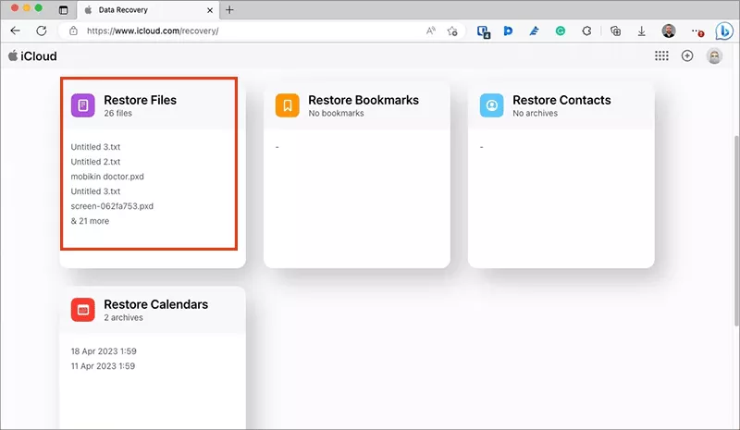Select mobikin doctor.pxd file
This screenshot has height=430, width=740.
[107, 176]
